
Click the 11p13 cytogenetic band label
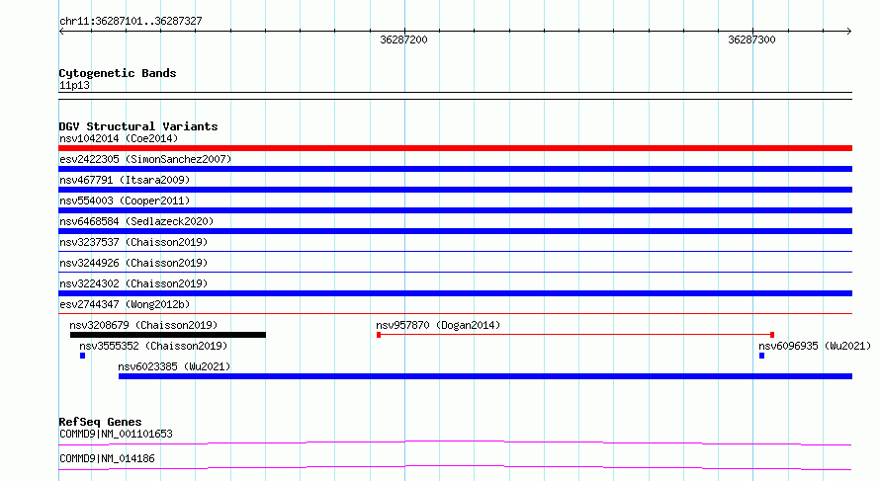pos(74,85)
